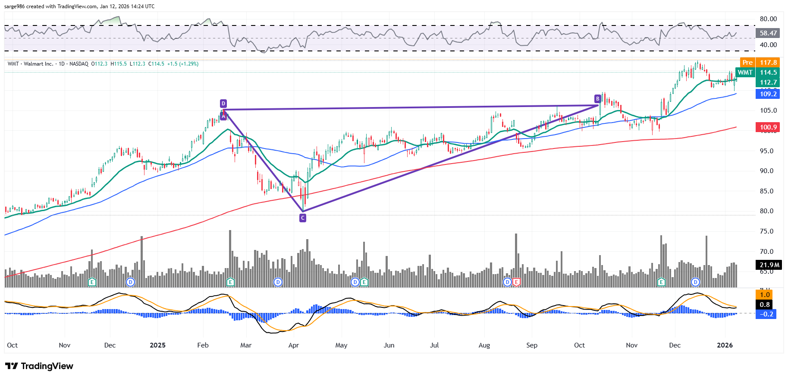
Task: Click the orange Pre 117.8 price label
Action: pos(760,63)
